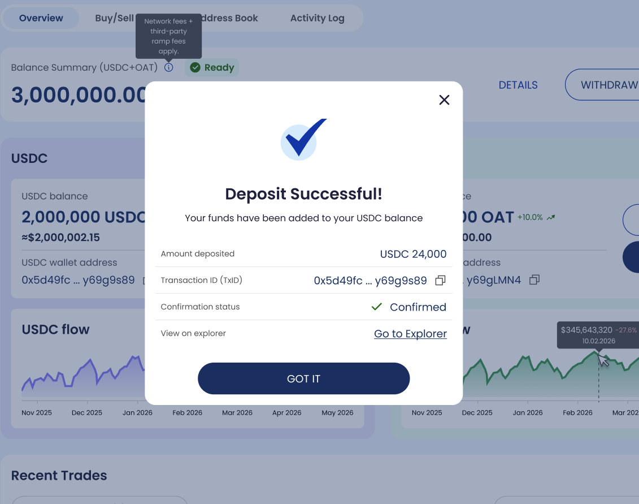Click the OAT upward trend arrow icon
Image resolution: width=639 pixels, height=504 pixels.
(x=551, y=217)
